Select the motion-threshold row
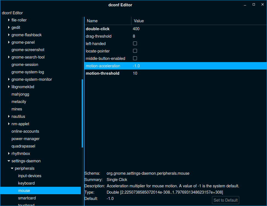Viewport: 267px width, 206px height. pos(103,73)
